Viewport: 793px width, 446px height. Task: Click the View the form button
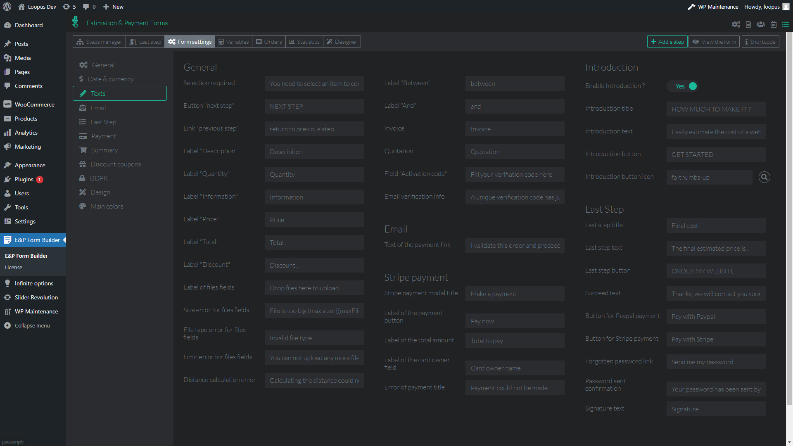coord(714,42)
